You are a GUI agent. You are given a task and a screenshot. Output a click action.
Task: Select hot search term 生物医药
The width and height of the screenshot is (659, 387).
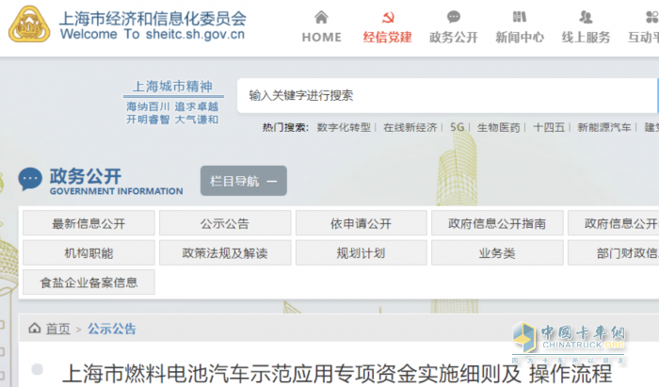click(x=498, y=127)
